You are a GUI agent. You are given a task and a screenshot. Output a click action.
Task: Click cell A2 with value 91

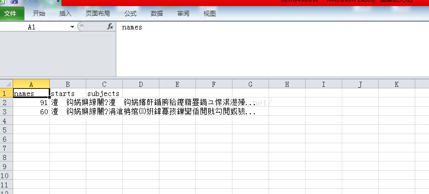tap(31, 103)
